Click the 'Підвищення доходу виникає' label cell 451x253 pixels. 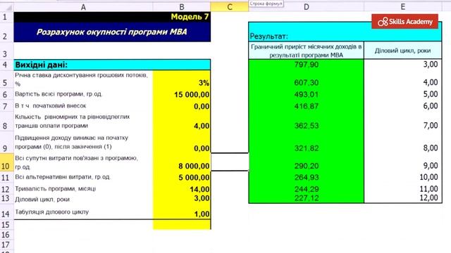pyautogui.click(x=83, y=143)
